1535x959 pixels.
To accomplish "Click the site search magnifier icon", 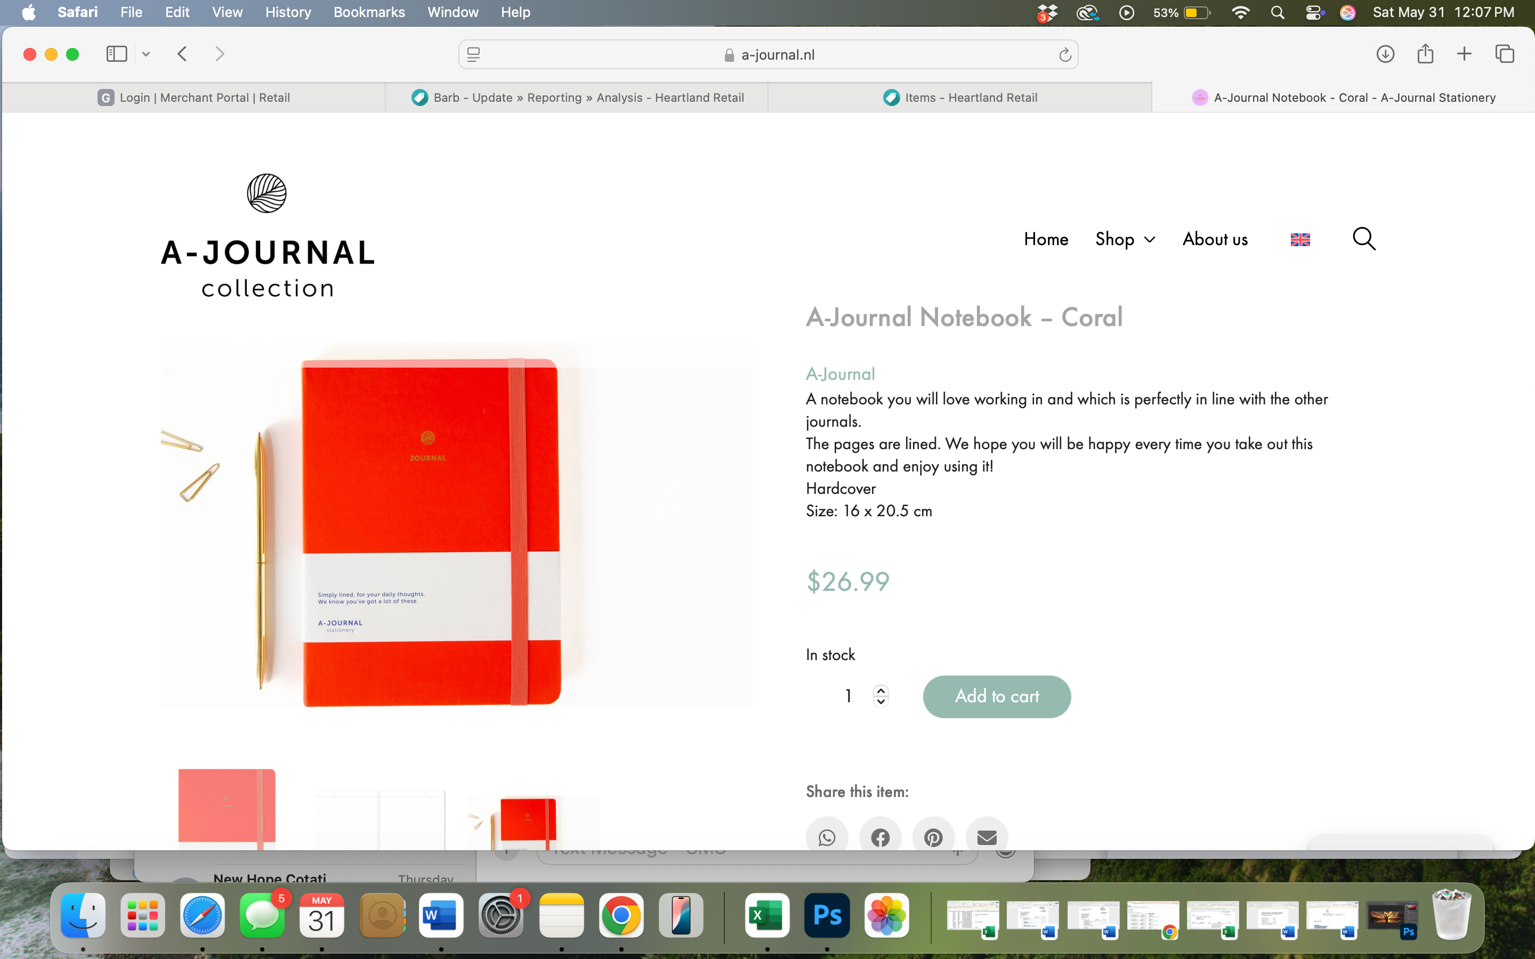I will [x=1364, y=239].
